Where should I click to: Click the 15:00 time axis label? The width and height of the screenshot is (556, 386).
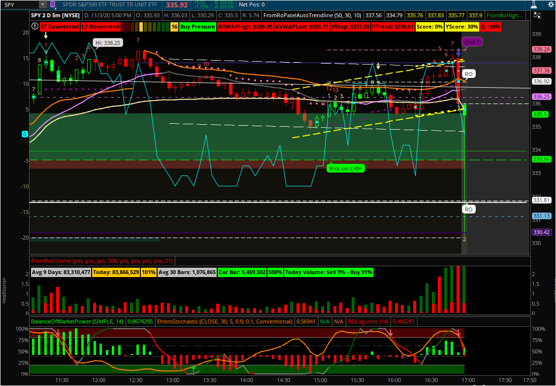320,380
